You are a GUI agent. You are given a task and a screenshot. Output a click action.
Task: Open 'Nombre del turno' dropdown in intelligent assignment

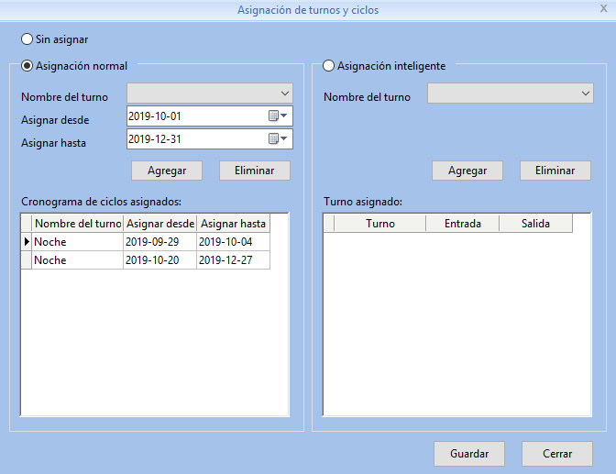coord(511,94)
